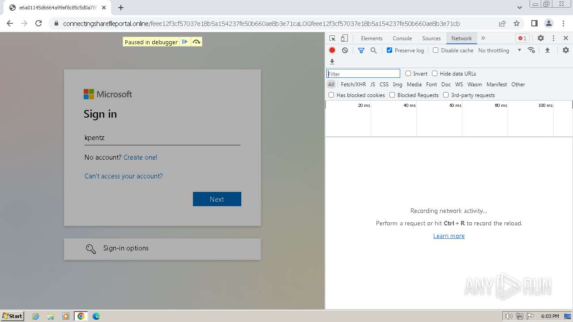Screen dimensions: 573x322
Task: Select the Network tab
Action: [462, 38]
